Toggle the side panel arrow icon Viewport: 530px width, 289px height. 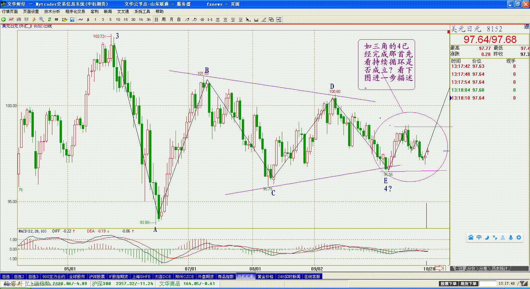pos(279,20)
